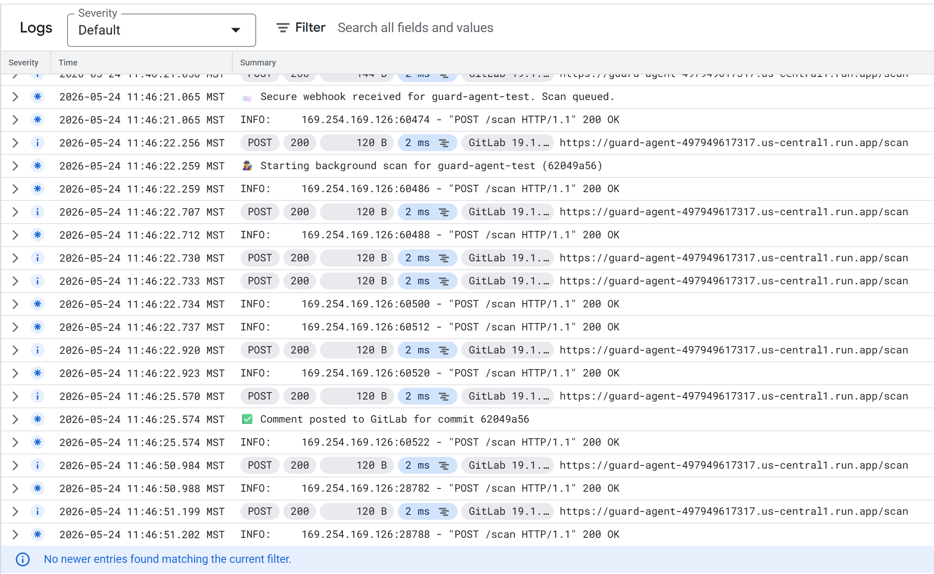Click the info icon in the No newer entries banner

click(x=23, y=559)
